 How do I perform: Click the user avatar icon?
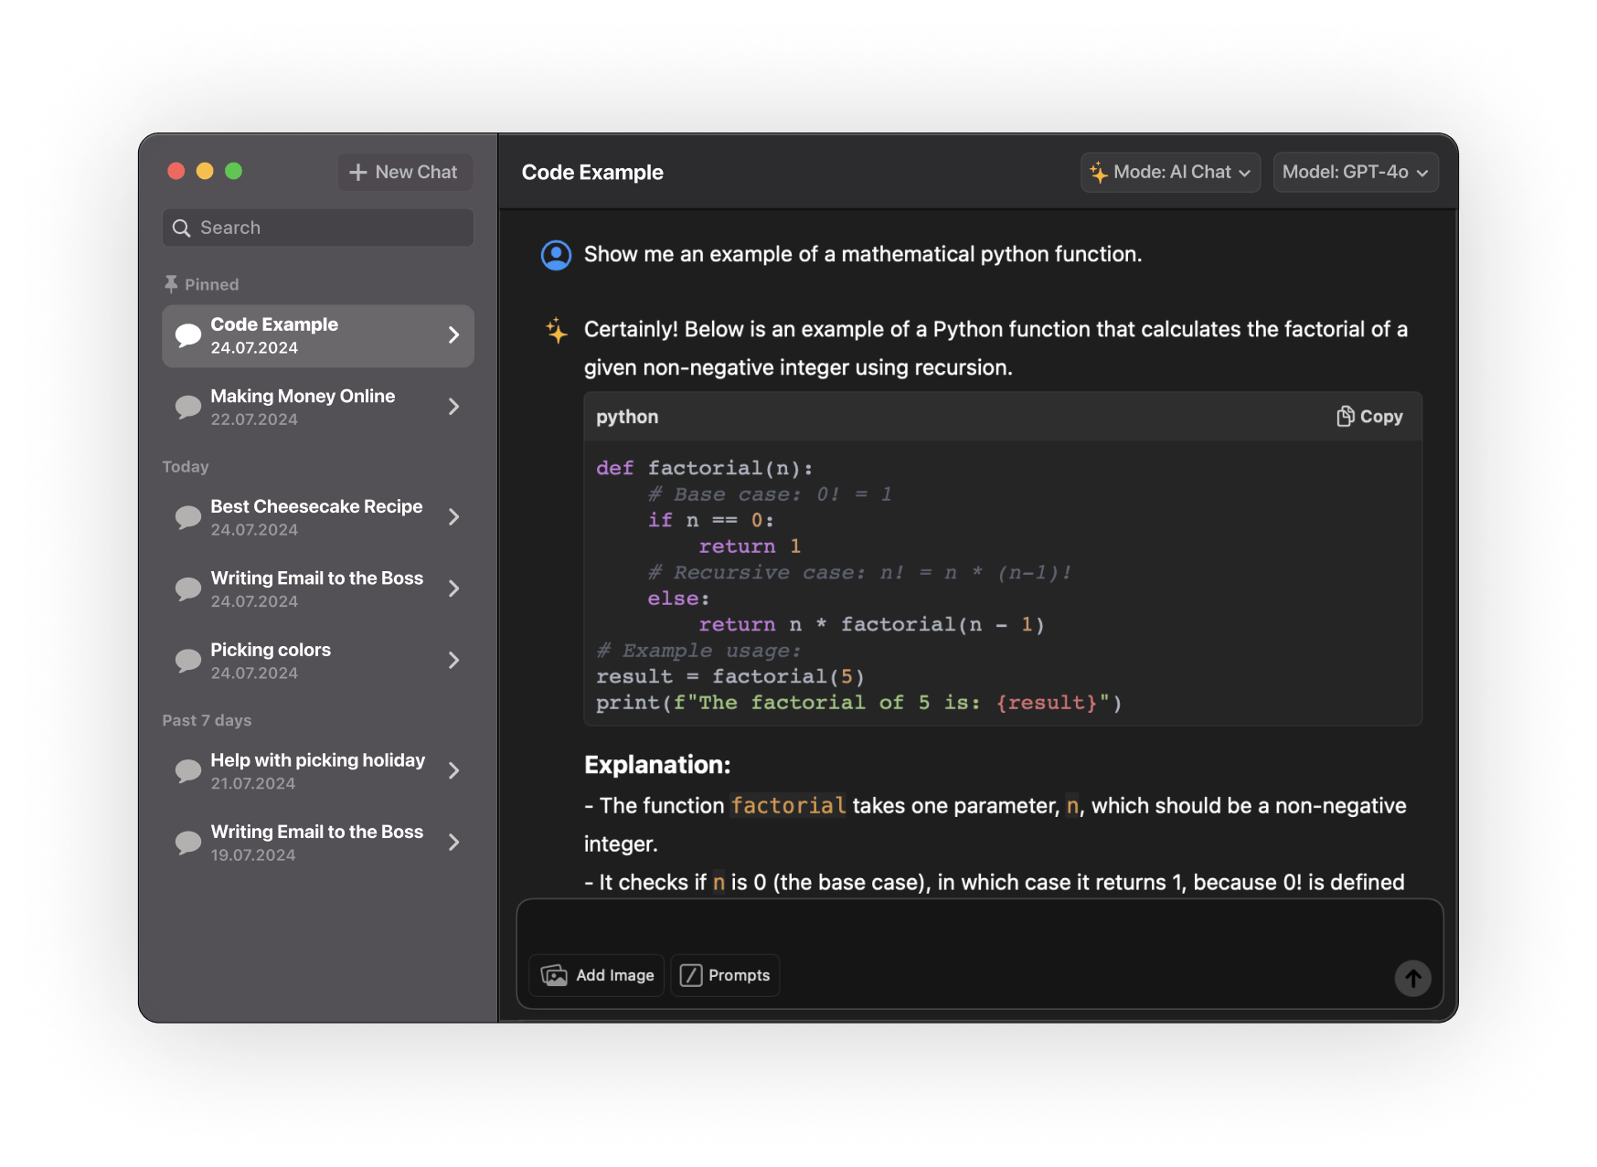pos(556,255)
